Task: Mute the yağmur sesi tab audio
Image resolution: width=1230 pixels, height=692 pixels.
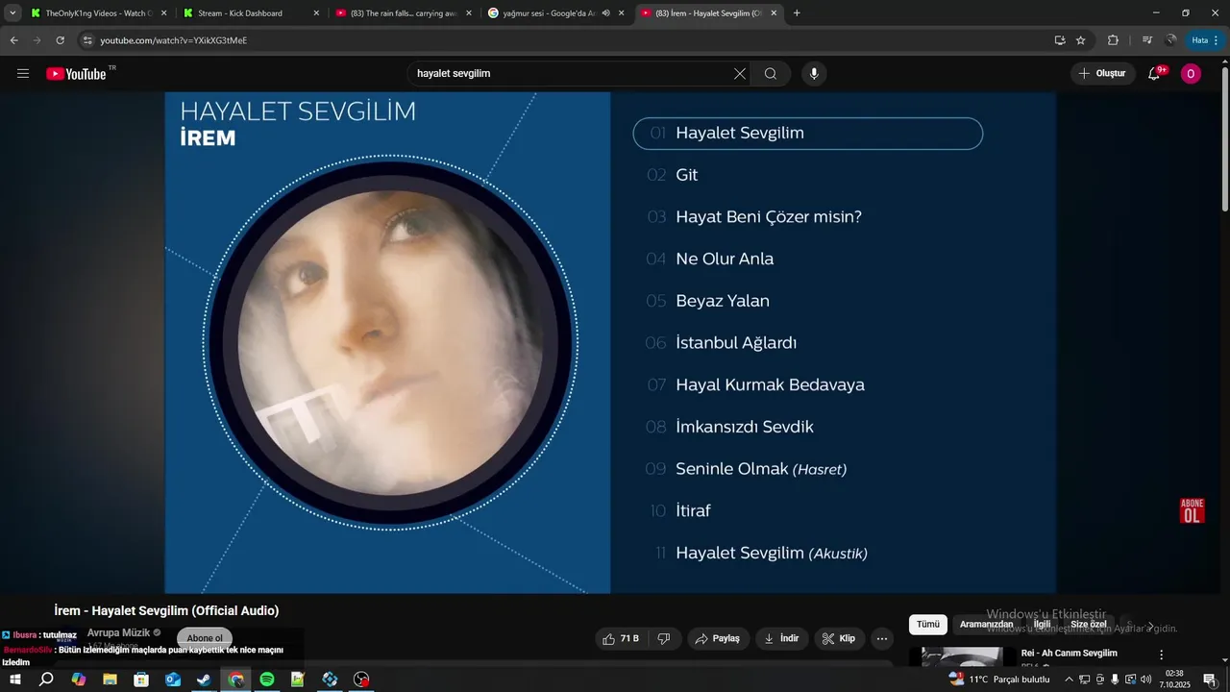Action: click(606, 13)
